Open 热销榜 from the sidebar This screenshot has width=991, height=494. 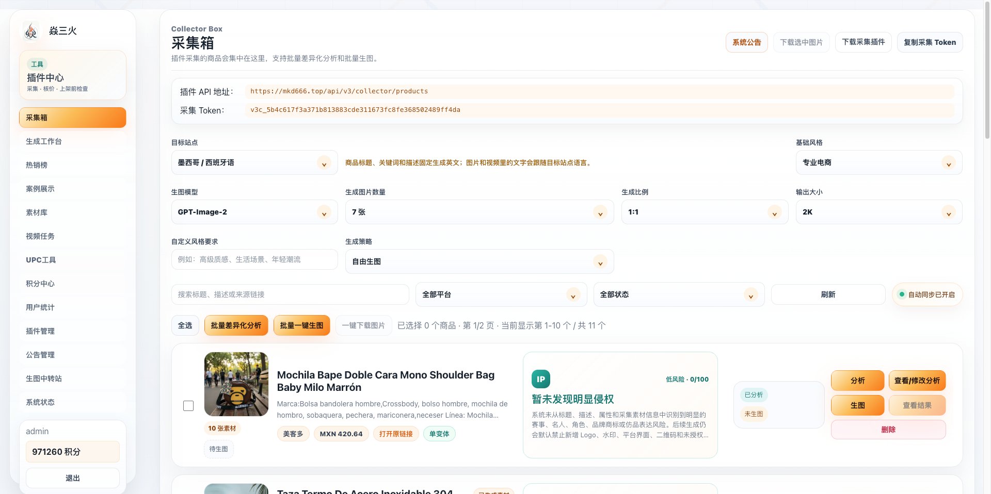[x=72, y=165]
